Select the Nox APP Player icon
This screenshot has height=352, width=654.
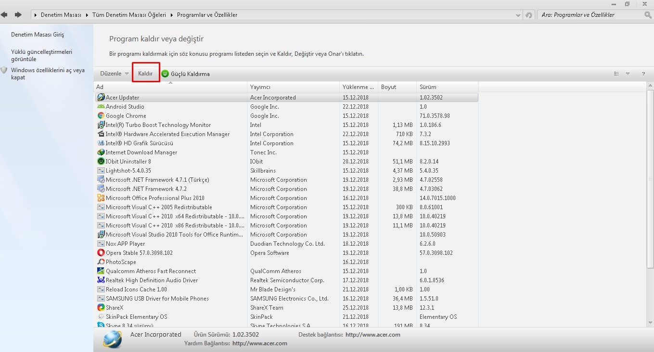click(x=101, y=244)
